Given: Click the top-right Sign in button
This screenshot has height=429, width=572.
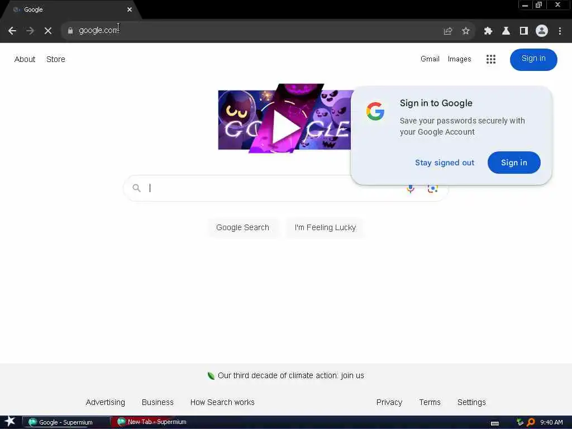Looking at the screenshot, I should click(533, 59).
